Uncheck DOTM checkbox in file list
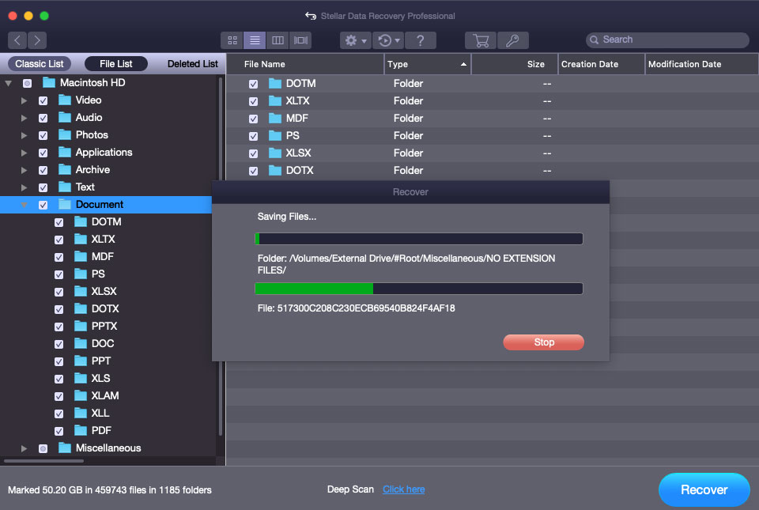759x510 pixels. coord(253,84)
